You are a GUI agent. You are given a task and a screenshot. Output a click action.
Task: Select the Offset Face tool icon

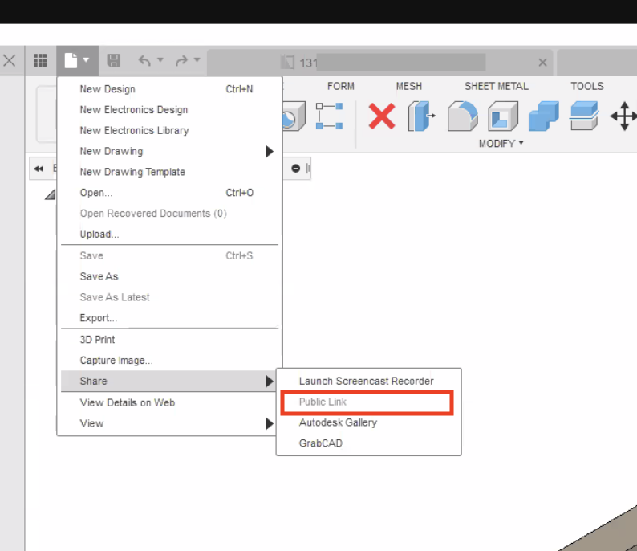tap(584, 116)
